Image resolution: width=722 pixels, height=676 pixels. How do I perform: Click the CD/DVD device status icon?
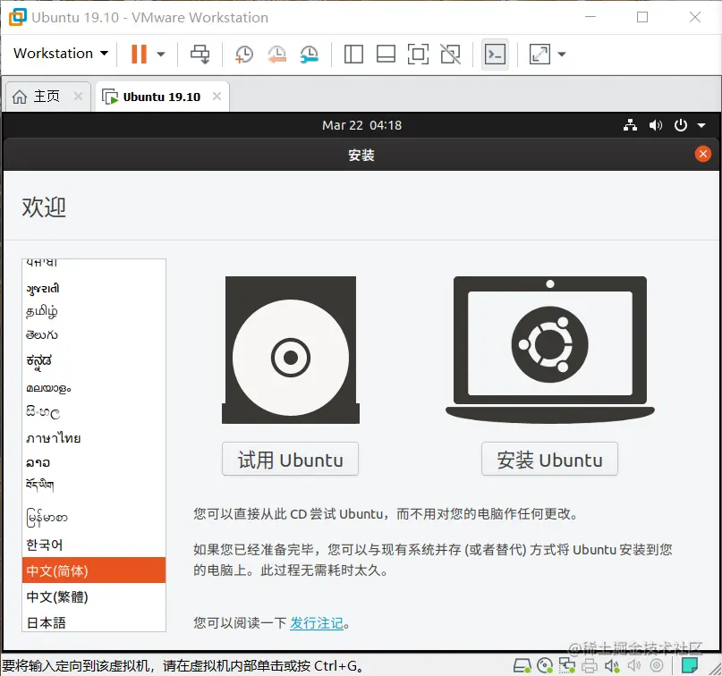click(546, 666)
